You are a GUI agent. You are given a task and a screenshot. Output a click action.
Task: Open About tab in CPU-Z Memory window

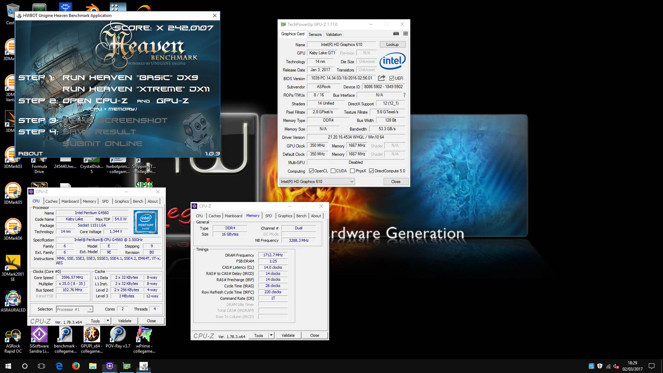point(316,216)
